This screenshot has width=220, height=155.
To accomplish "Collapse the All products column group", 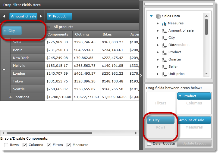I will tap(49, 27).
